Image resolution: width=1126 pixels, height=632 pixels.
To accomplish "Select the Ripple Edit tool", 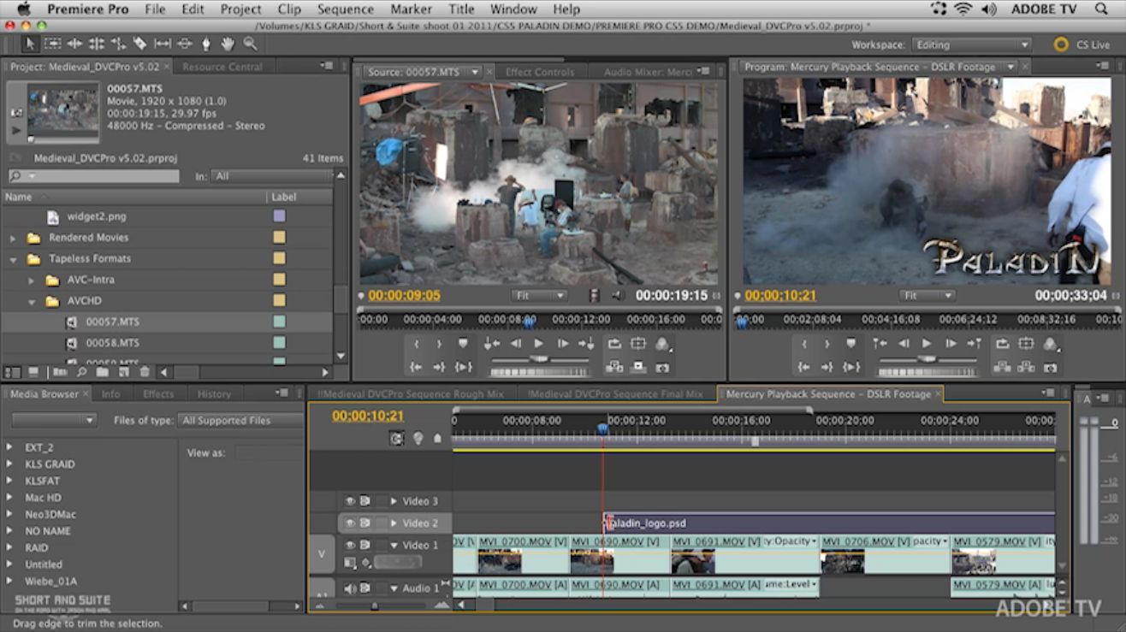I will pyautogui.click(x=75, y=44).
